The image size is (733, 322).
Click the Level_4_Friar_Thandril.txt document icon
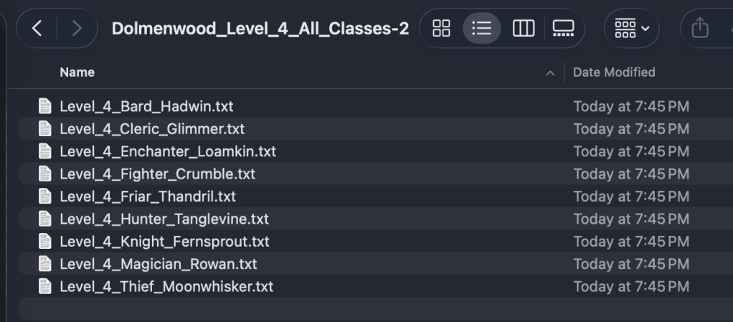(44, 196)
